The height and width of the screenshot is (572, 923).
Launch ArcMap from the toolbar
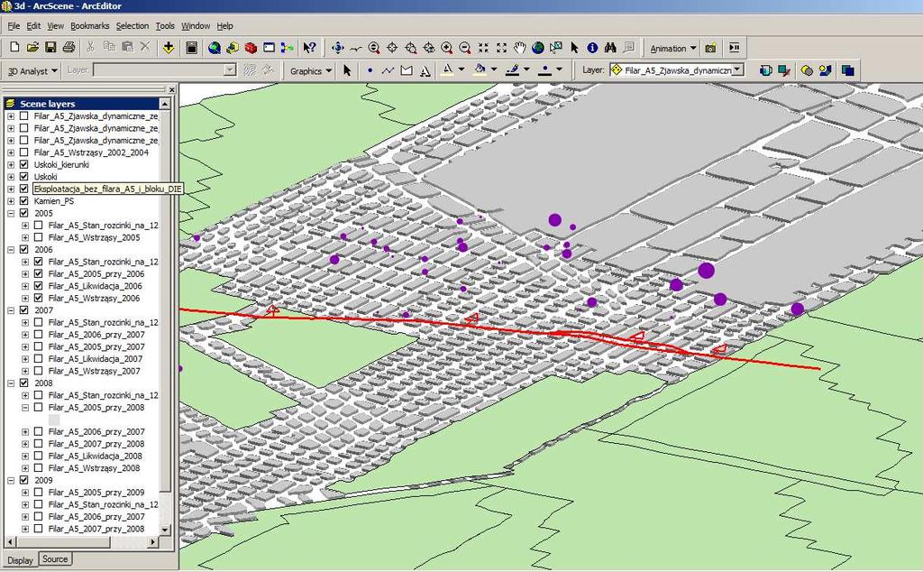click(x=215, y=48)
